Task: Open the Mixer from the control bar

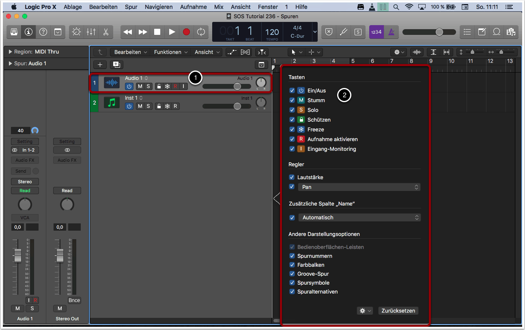Action: pyautogui.click(x=91, y=32)
